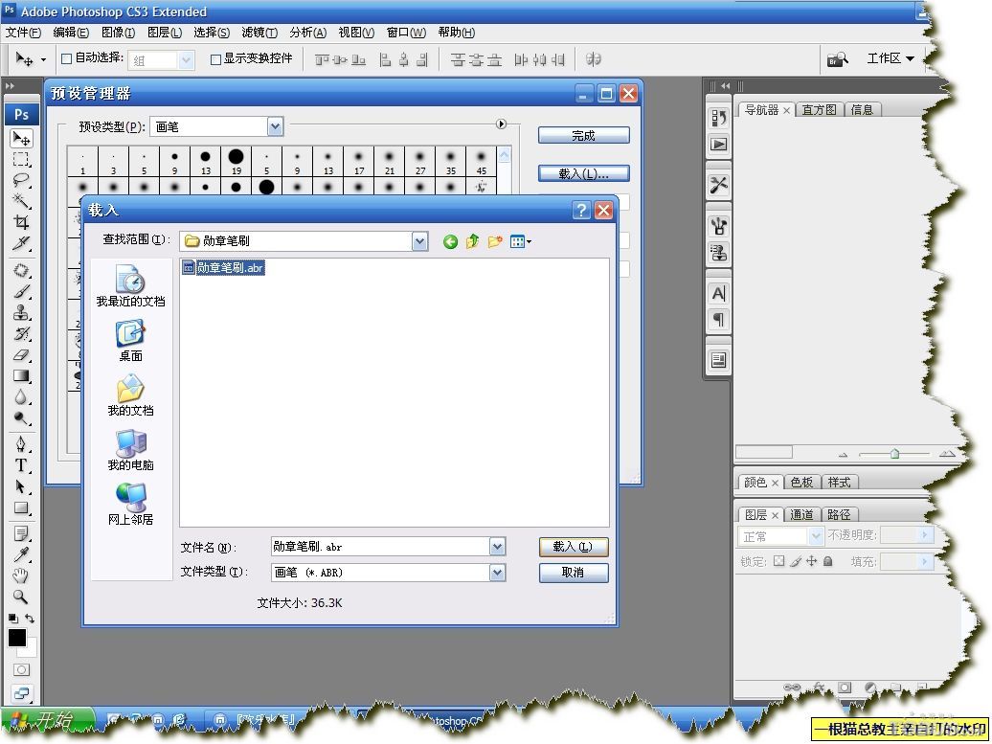Toggle lock transparent pixels in layers panel
The width and height of the screenshot is (992, 744).
tap(778, 561)
